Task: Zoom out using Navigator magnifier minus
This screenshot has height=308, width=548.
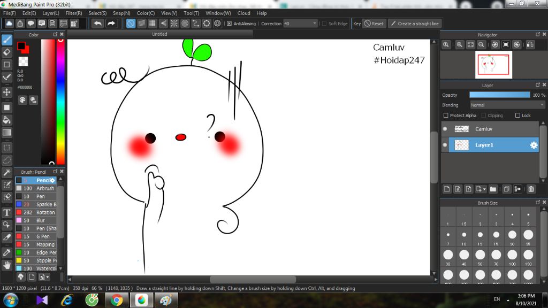Action: pos(481,45)
